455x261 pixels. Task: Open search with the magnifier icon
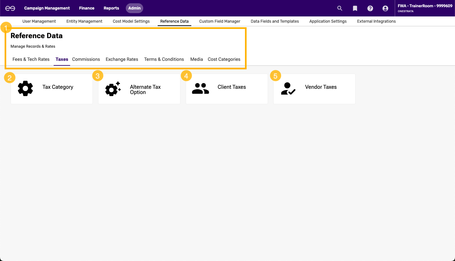tap(340, 8)
